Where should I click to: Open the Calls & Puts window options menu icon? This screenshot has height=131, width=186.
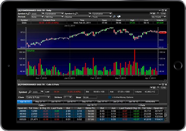coord(153,88)
